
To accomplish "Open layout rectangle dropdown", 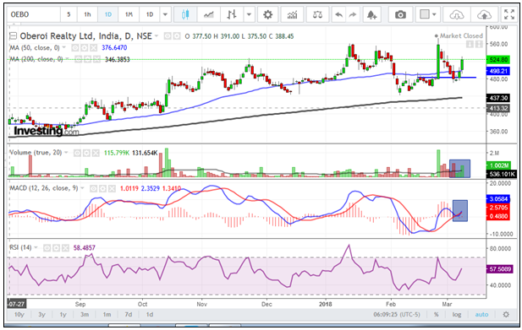I will (x=428, y=14).
